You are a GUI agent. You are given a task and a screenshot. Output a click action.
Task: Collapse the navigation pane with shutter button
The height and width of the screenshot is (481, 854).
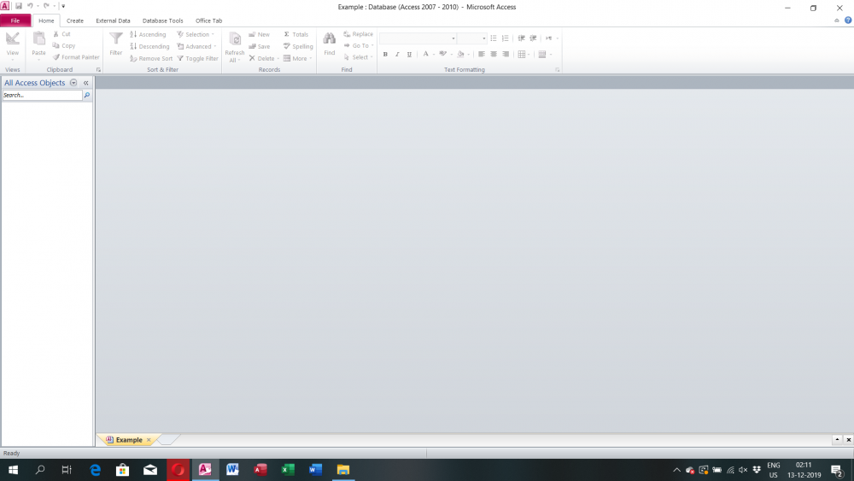point(86,83)
